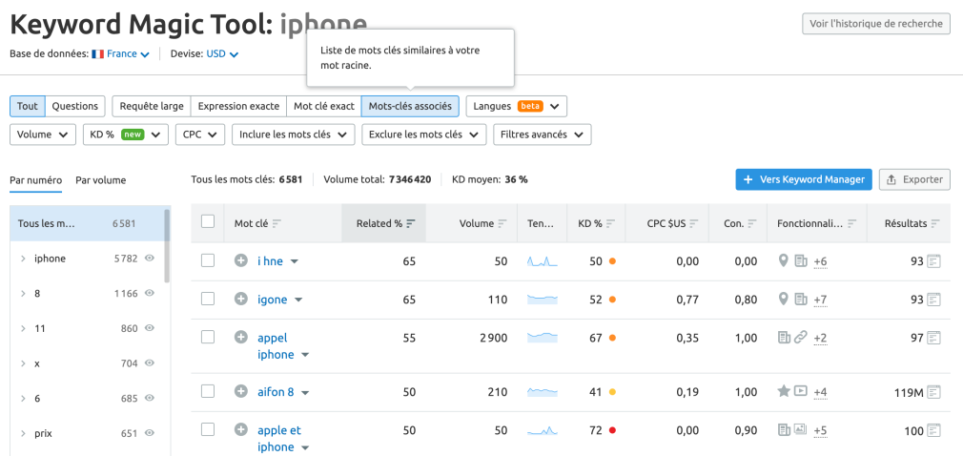Open SERP results icon for 'appel iphone' row

pyautogui.click(x=934, y=337)
